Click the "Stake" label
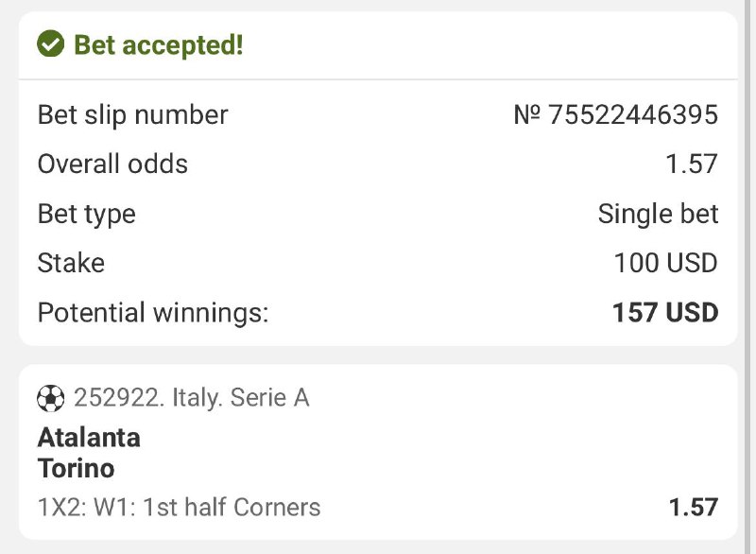 click(71, 263)
